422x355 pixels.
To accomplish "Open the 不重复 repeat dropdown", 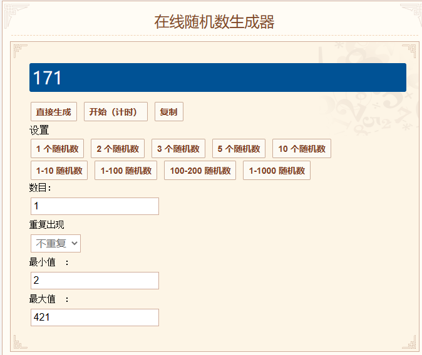I will (x=56, y=244).
